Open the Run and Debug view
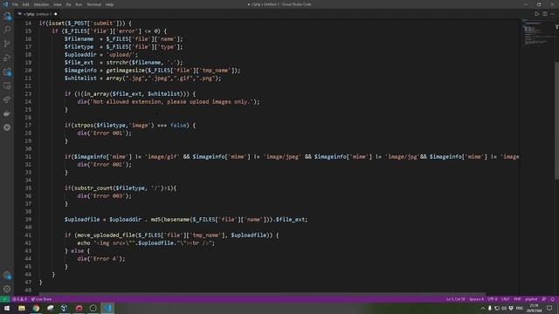This screenshot has height=314, width=559. click(x=7, y=58)
